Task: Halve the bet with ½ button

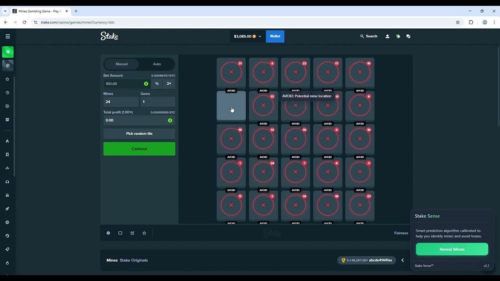Action: [x=157, y=84]
